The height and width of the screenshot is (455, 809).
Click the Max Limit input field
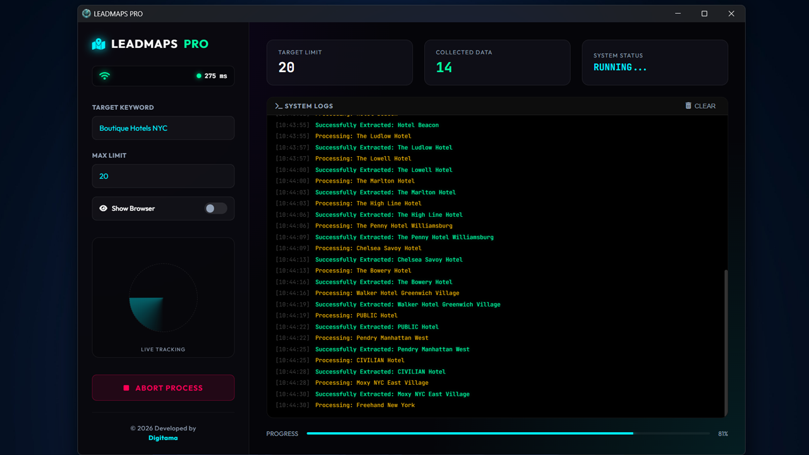tap(163, 176)
